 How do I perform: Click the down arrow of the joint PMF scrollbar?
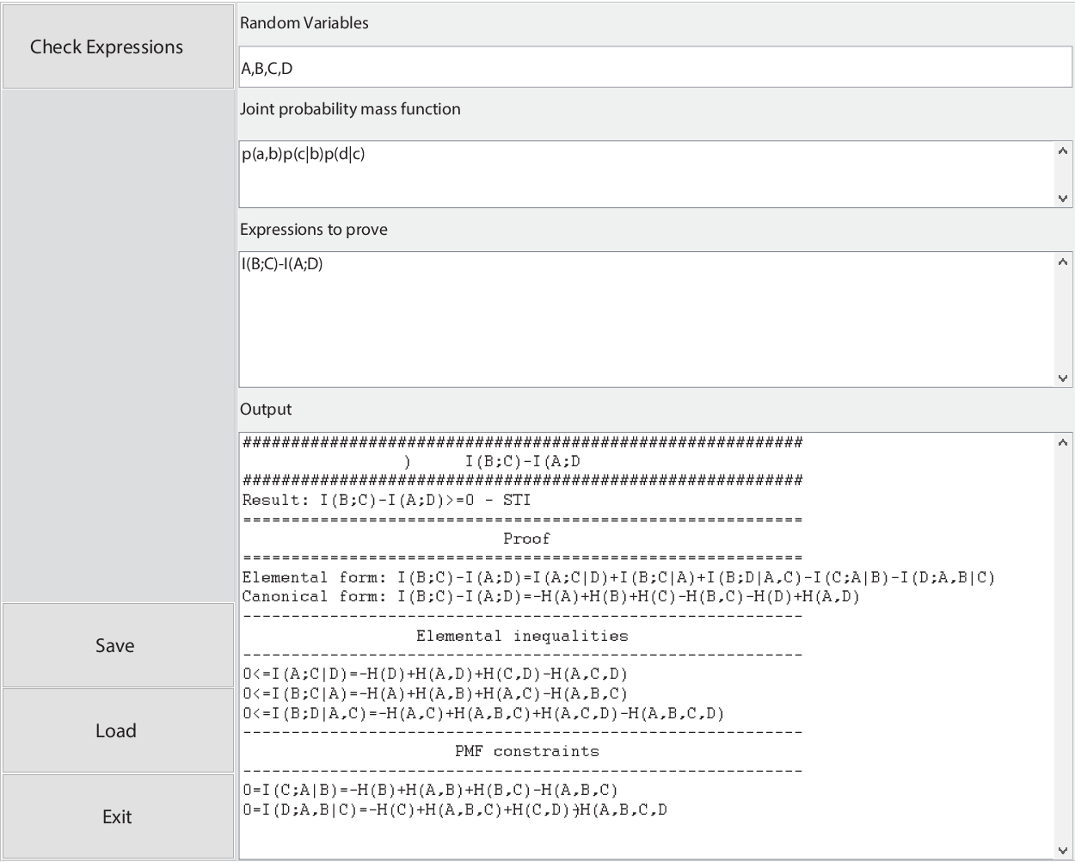pos(1063,198)
